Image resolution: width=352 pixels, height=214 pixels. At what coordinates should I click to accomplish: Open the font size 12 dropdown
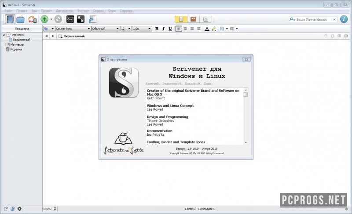point(126,29)
